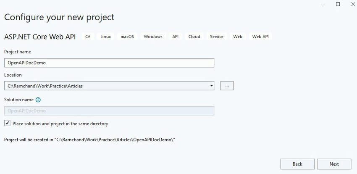
Task: Maximize the dialog window
Action: pos(338,4)
